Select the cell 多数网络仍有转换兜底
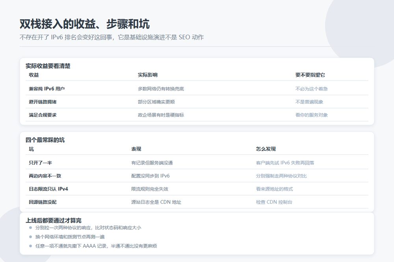The image size is (394, 262). (161, 89)
